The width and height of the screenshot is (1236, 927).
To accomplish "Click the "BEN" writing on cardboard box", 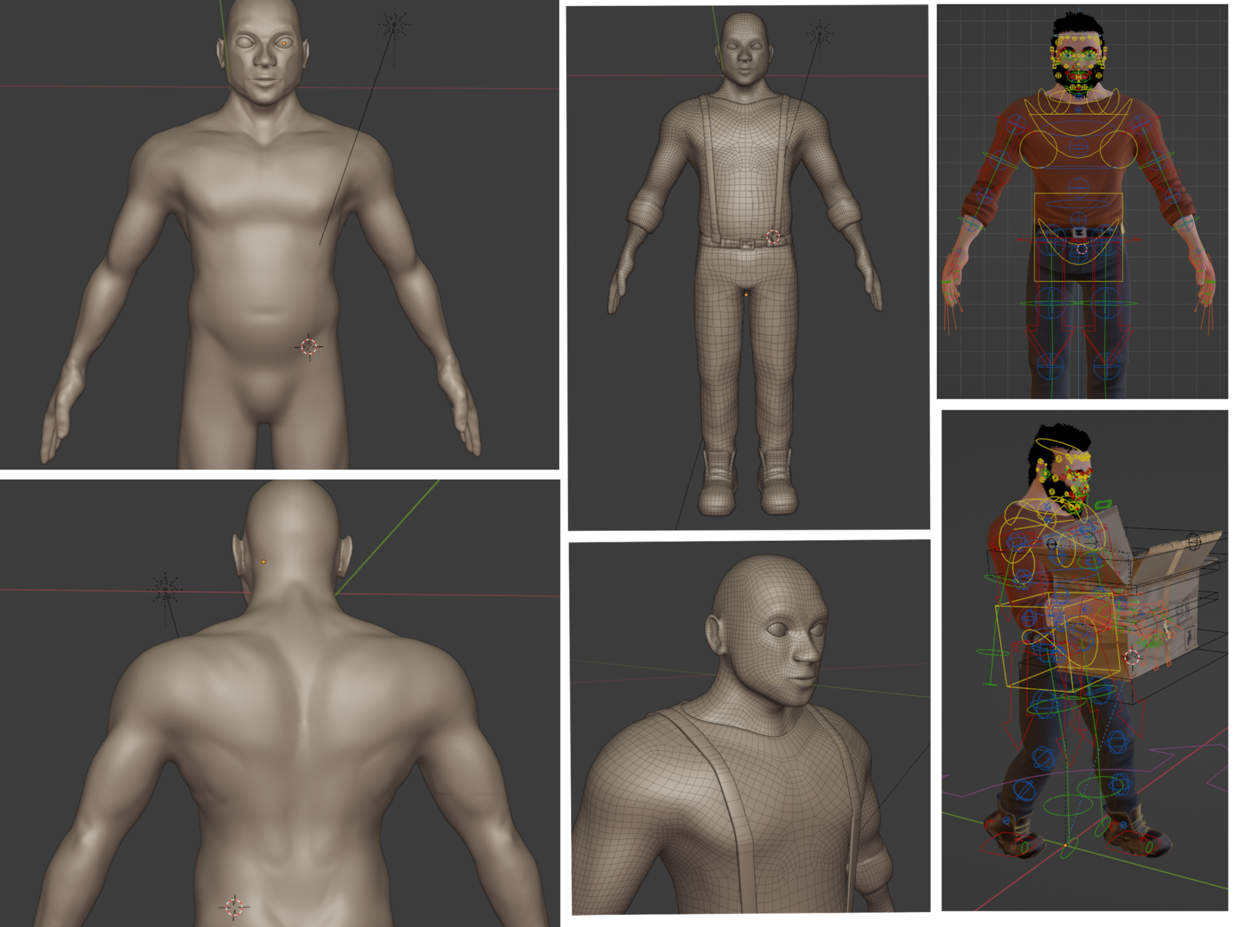I will tap(1182, 612).
